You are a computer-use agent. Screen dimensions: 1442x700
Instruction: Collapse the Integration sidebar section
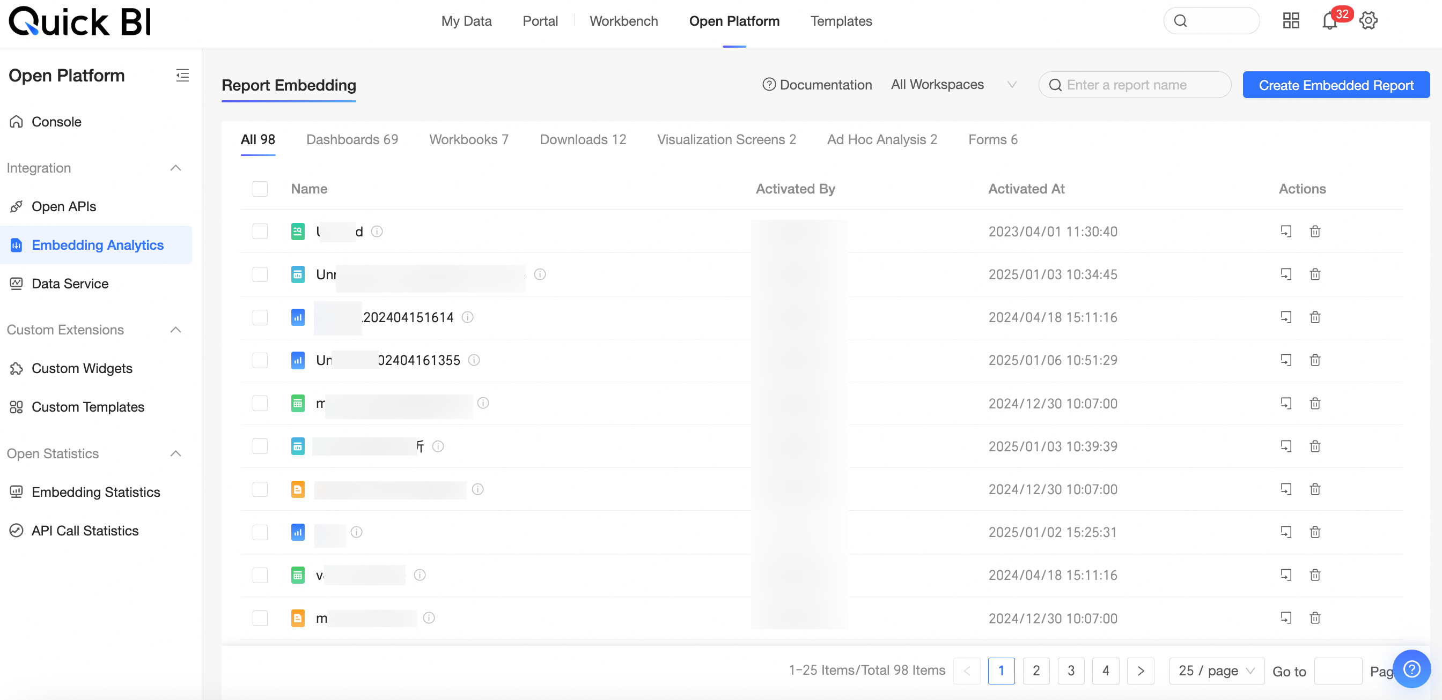click(x=175, y=168)
